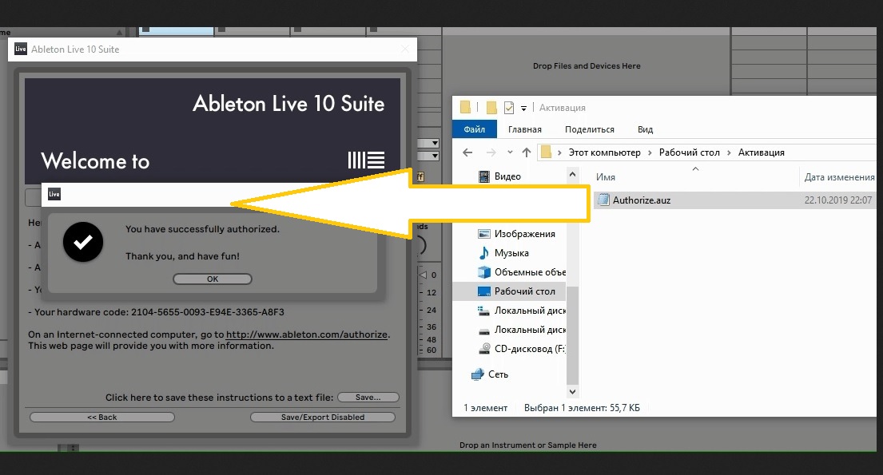Click the up-one-level arrow in Explorer

[526, 152]
